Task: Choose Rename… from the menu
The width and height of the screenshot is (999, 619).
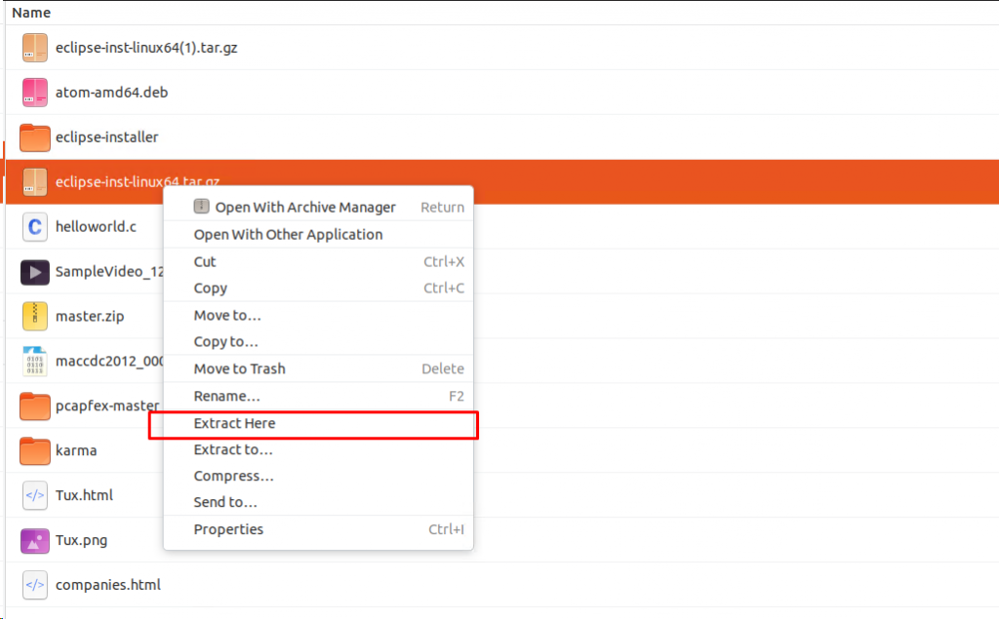Action: [x=318, y=396]
